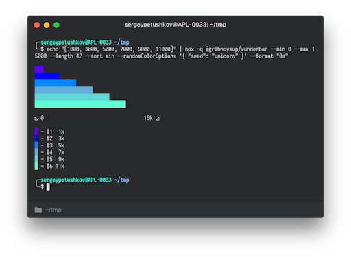Click the purple legend swatch for #1

(x=36, y=132)
